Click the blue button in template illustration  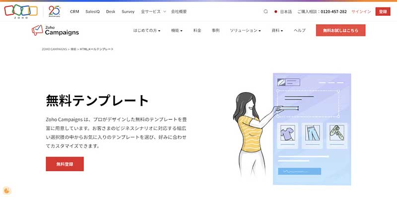[300, 171]
